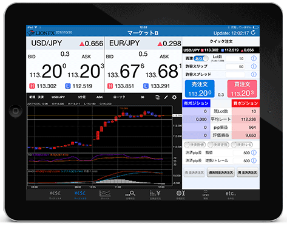Tap the MACD indicator subchart
This screenshot has width=287, height=226.
pos(100,177)
